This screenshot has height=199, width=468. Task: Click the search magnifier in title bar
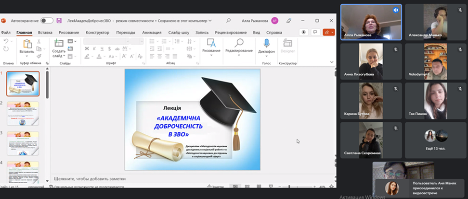click(x=228, y=21)
